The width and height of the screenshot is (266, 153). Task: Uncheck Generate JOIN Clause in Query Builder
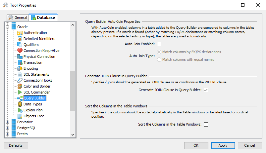pyautogui.click(x=206, y=90)
